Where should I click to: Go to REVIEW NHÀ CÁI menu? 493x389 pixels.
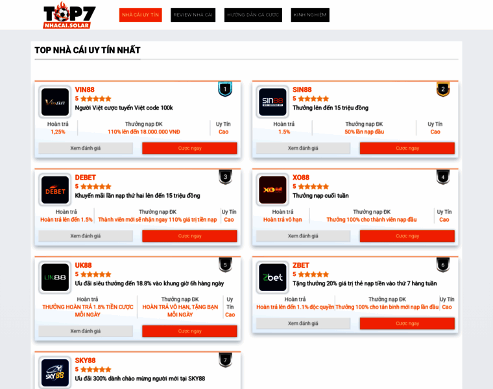[x=193, y=15]
